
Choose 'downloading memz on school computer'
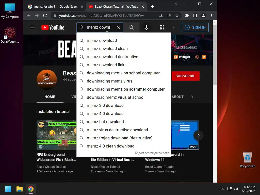coord(124,73)
